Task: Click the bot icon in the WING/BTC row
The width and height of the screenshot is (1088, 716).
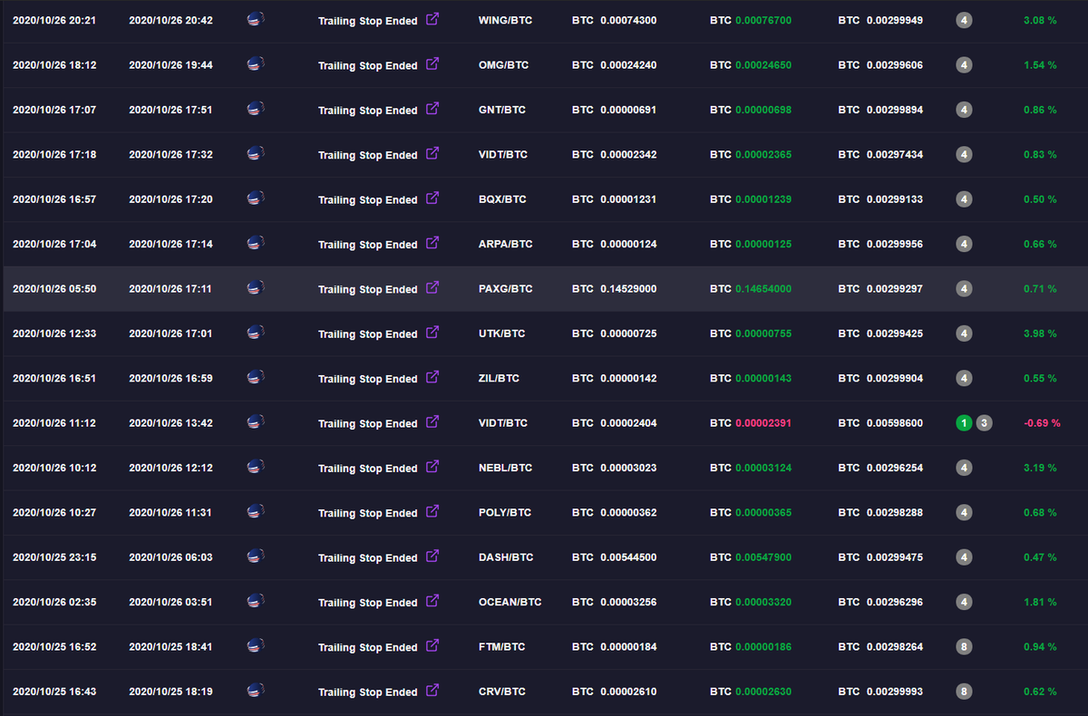Action: (x=256, y=20)
